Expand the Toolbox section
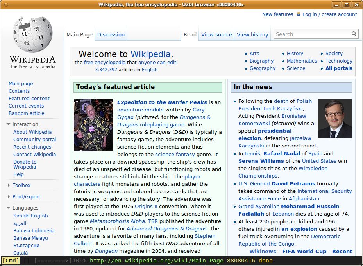The height and width of the screenshot is (266, 363). (9, 185)
